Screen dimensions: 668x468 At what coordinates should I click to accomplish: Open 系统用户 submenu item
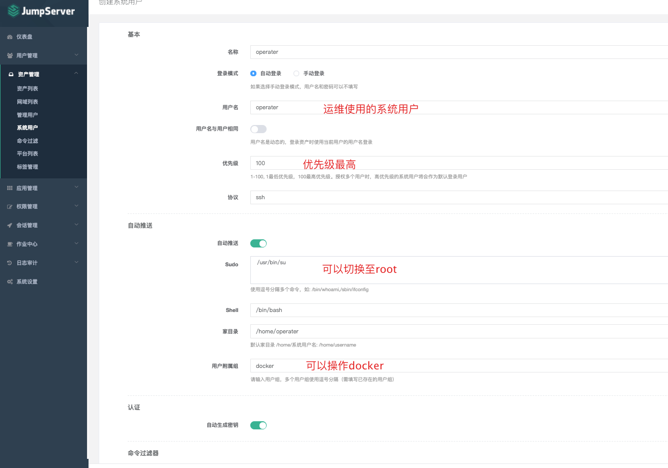(x=27, y=128)
